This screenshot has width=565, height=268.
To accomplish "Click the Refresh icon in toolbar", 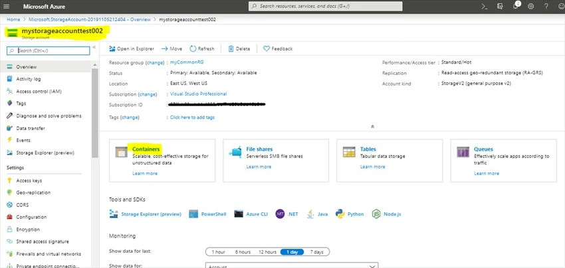I will [x=193, y=48].
